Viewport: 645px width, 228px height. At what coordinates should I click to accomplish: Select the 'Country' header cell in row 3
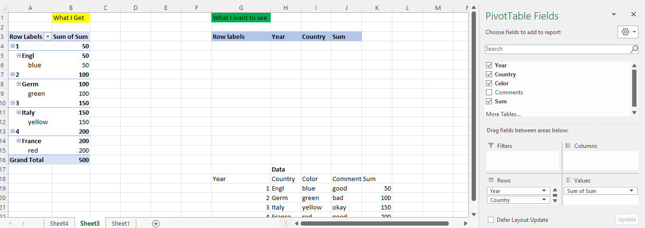[x=316, y=36]
